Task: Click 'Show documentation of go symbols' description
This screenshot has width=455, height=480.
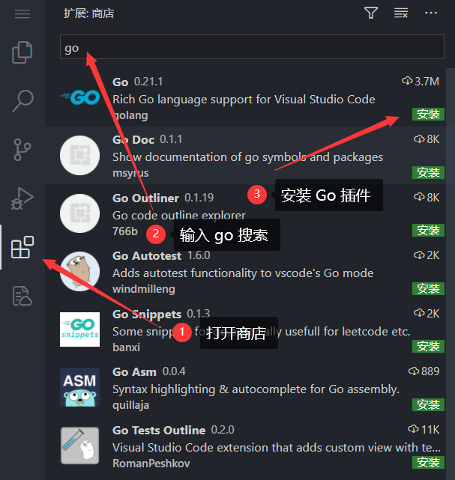Action: [x=248, y=157]
